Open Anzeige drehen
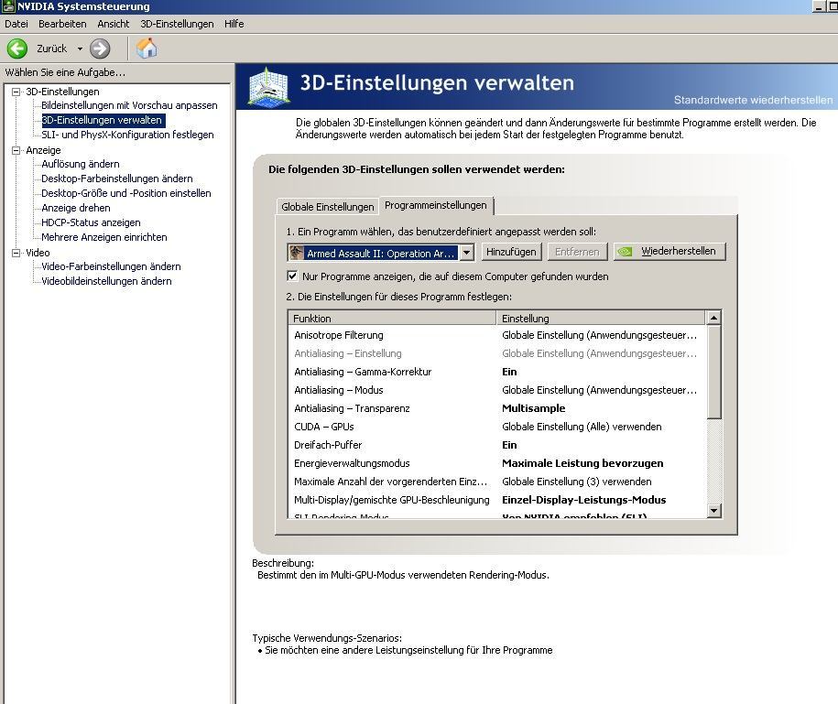This screenshot has height=704, width=838. pos(76,208)
